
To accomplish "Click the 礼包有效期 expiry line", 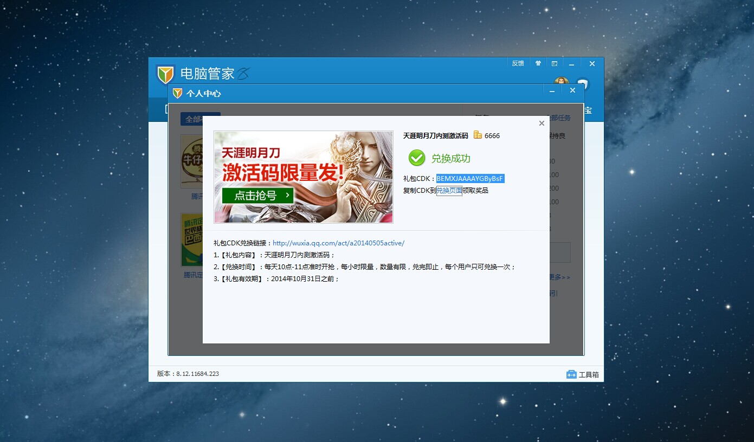I will [x=276, y=279].
